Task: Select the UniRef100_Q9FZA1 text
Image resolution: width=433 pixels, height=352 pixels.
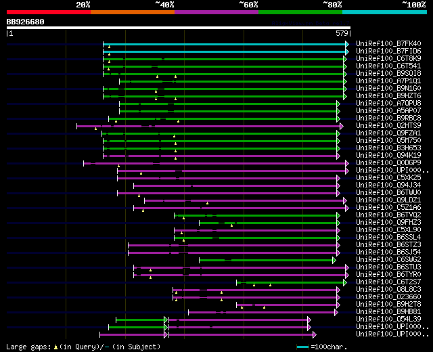Action: (x=388, y=133)
